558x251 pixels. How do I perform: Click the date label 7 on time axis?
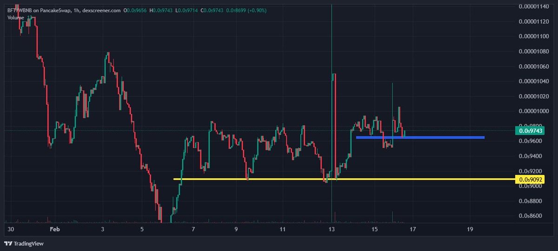tap(193, 230)
